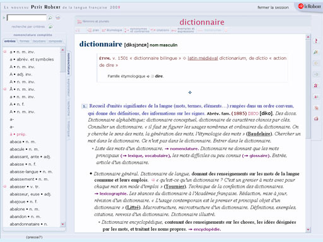The width and height of the screenshot is (323, 242).
Task: Click fermer la session
Action: pyautogui.click(x=273, y=8)
